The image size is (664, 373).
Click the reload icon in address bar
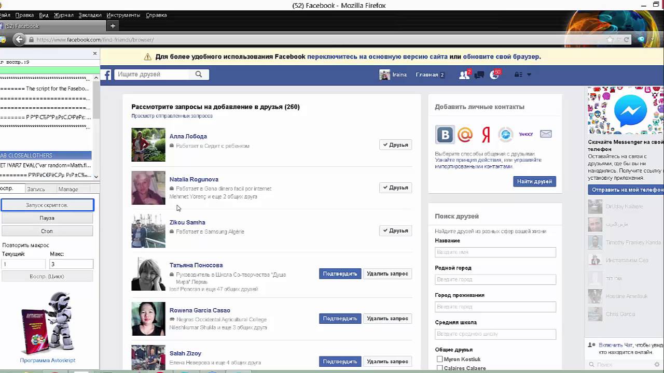pyautogui.click(x=627, y=39)
